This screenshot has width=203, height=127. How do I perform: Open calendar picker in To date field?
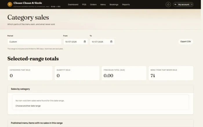pyautogui.click(x=111, y=42)
